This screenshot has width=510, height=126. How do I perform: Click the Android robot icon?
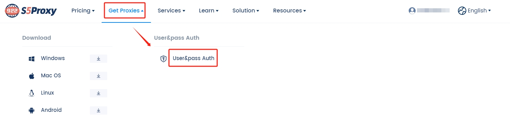click(32, 110)
